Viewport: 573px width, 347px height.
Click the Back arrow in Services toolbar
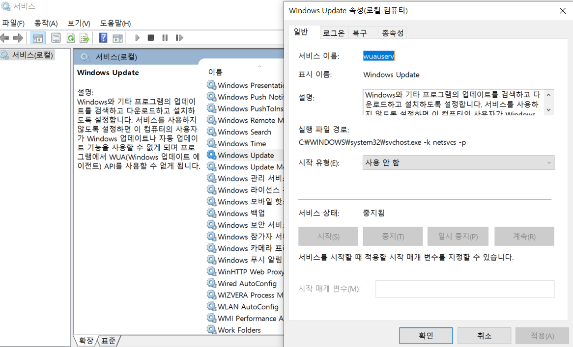[x=5, y=38]
